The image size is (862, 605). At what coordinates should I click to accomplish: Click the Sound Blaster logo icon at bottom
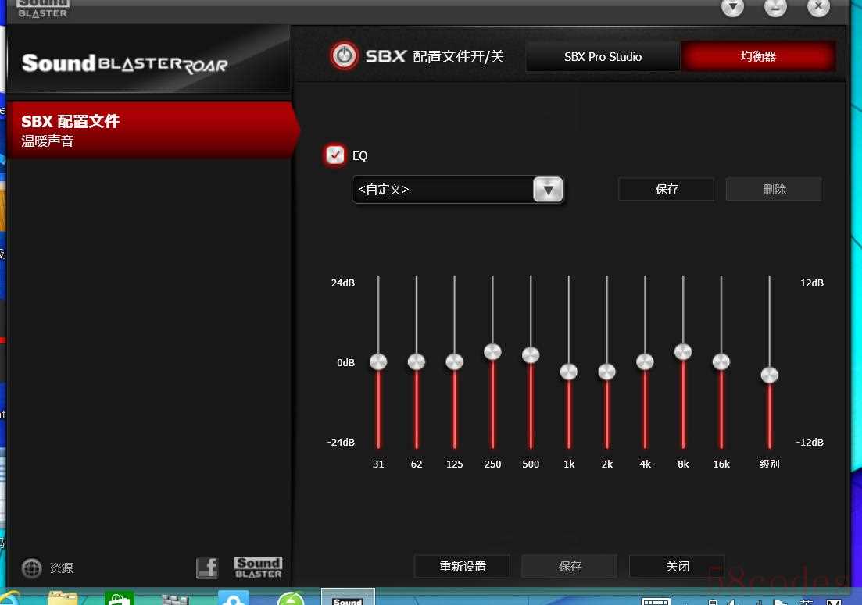(259, 568)
